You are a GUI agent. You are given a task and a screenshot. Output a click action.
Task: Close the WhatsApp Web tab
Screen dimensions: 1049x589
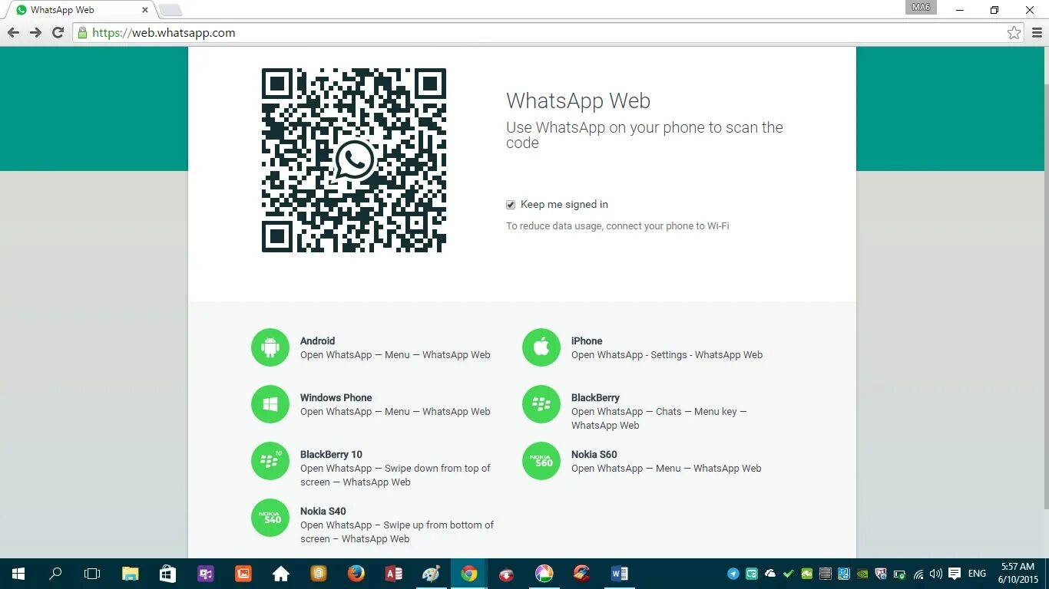coord(145,11)
